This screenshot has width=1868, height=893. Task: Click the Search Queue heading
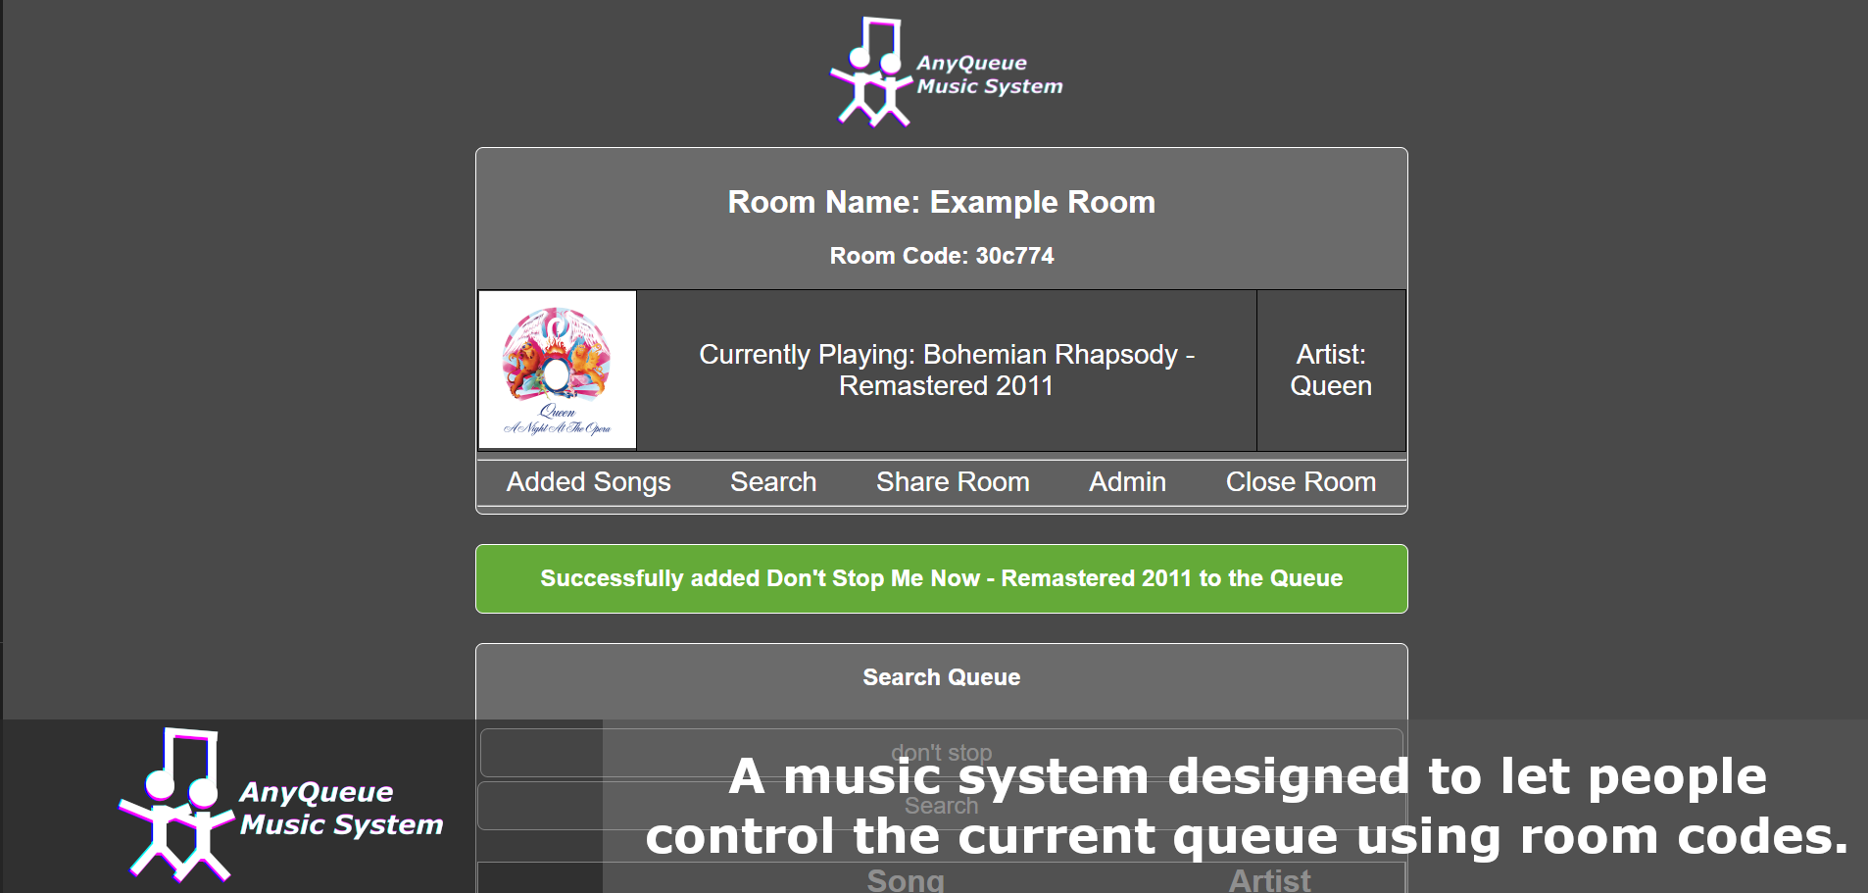click(x=941, y=677)
